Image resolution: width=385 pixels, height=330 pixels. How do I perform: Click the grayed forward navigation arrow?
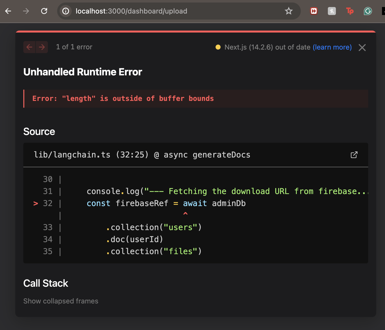coord(26,11)
